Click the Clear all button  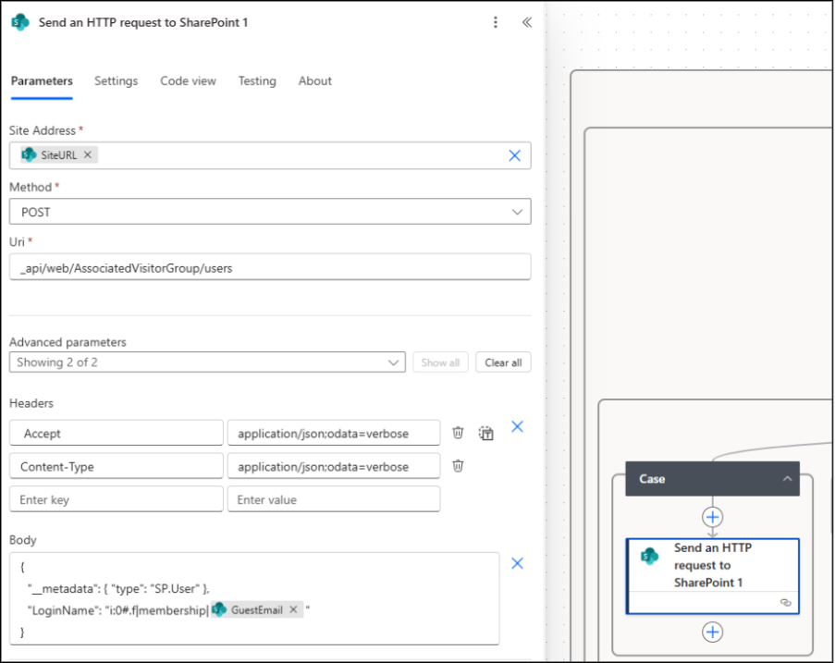503,362
